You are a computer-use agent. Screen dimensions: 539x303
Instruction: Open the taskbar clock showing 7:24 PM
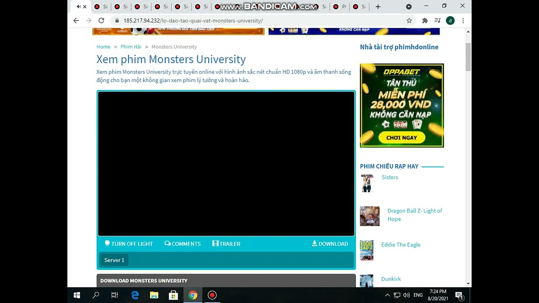pos(438,295)
